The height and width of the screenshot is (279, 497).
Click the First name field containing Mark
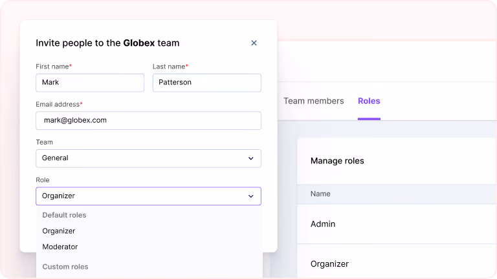coord(90,83)
